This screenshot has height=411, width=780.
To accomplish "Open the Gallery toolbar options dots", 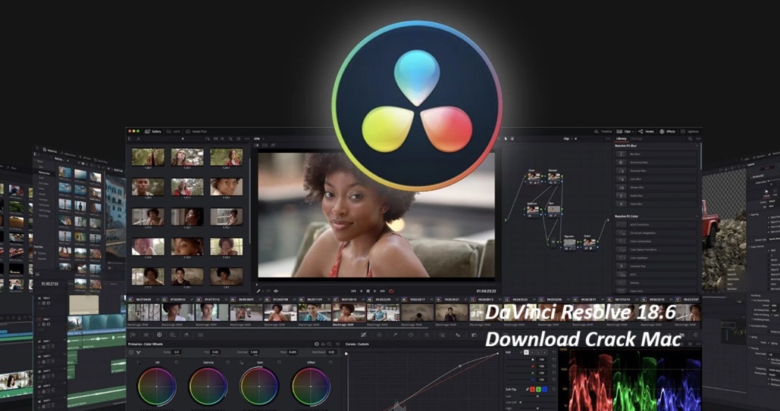I will 247,139.
